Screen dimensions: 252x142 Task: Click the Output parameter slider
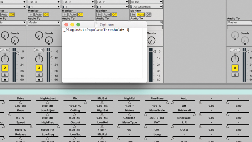[75, 126]
